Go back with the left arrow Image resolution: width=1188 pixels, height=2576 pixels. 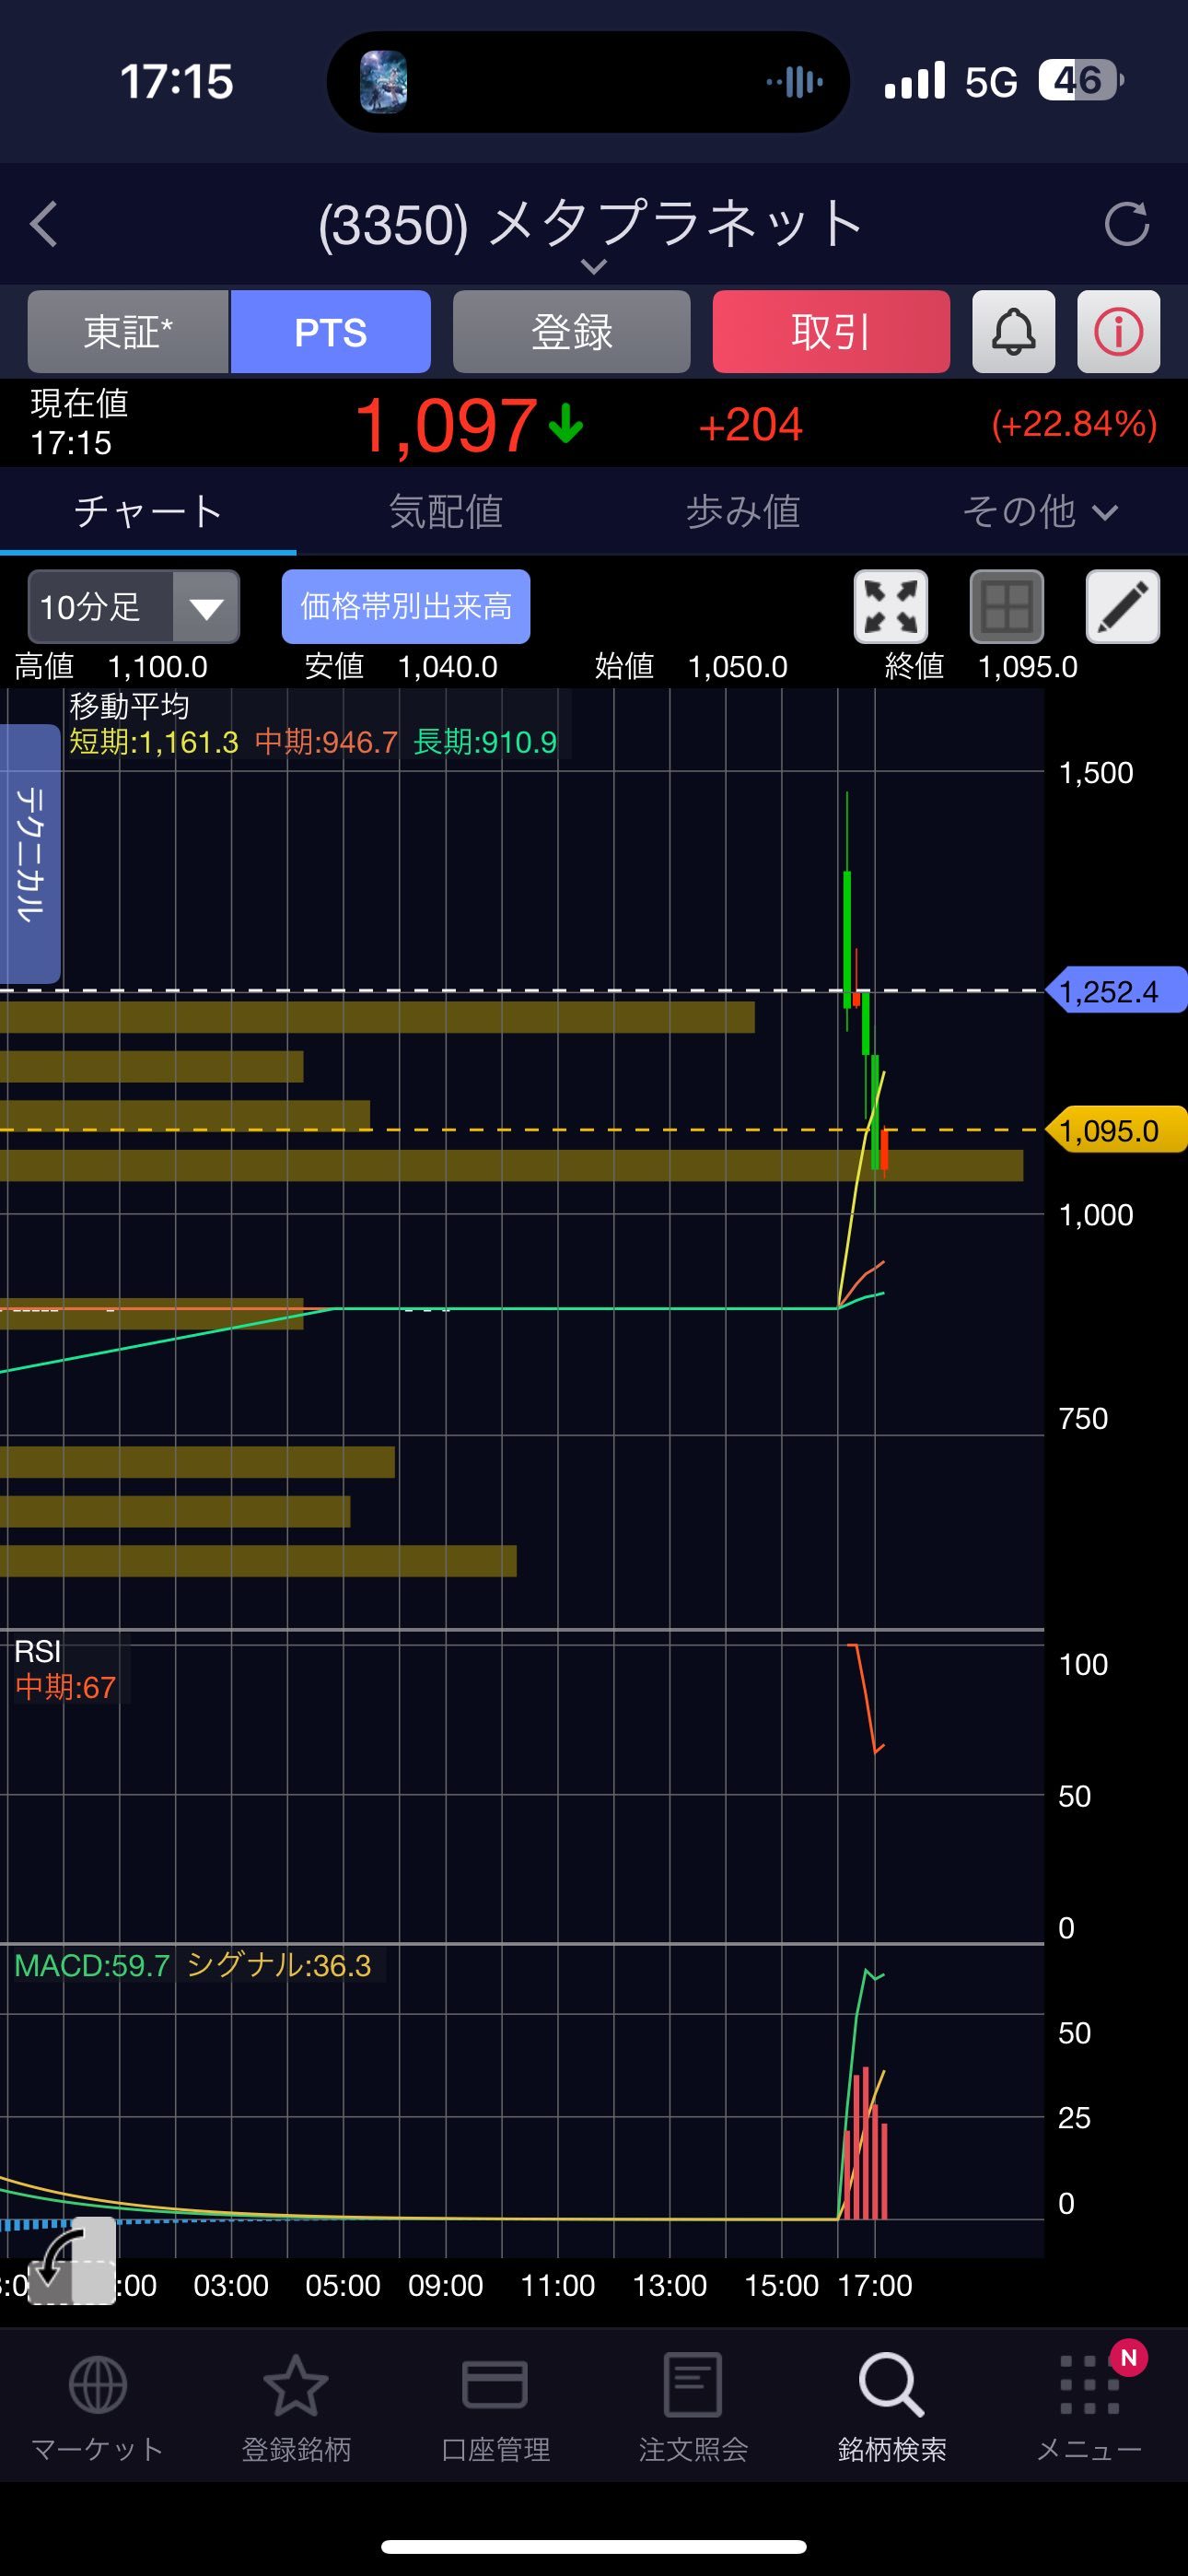(x=44, y=224)
